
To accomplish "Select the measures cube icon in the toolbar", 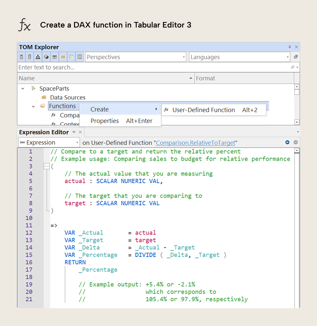I will pos(46,57).
